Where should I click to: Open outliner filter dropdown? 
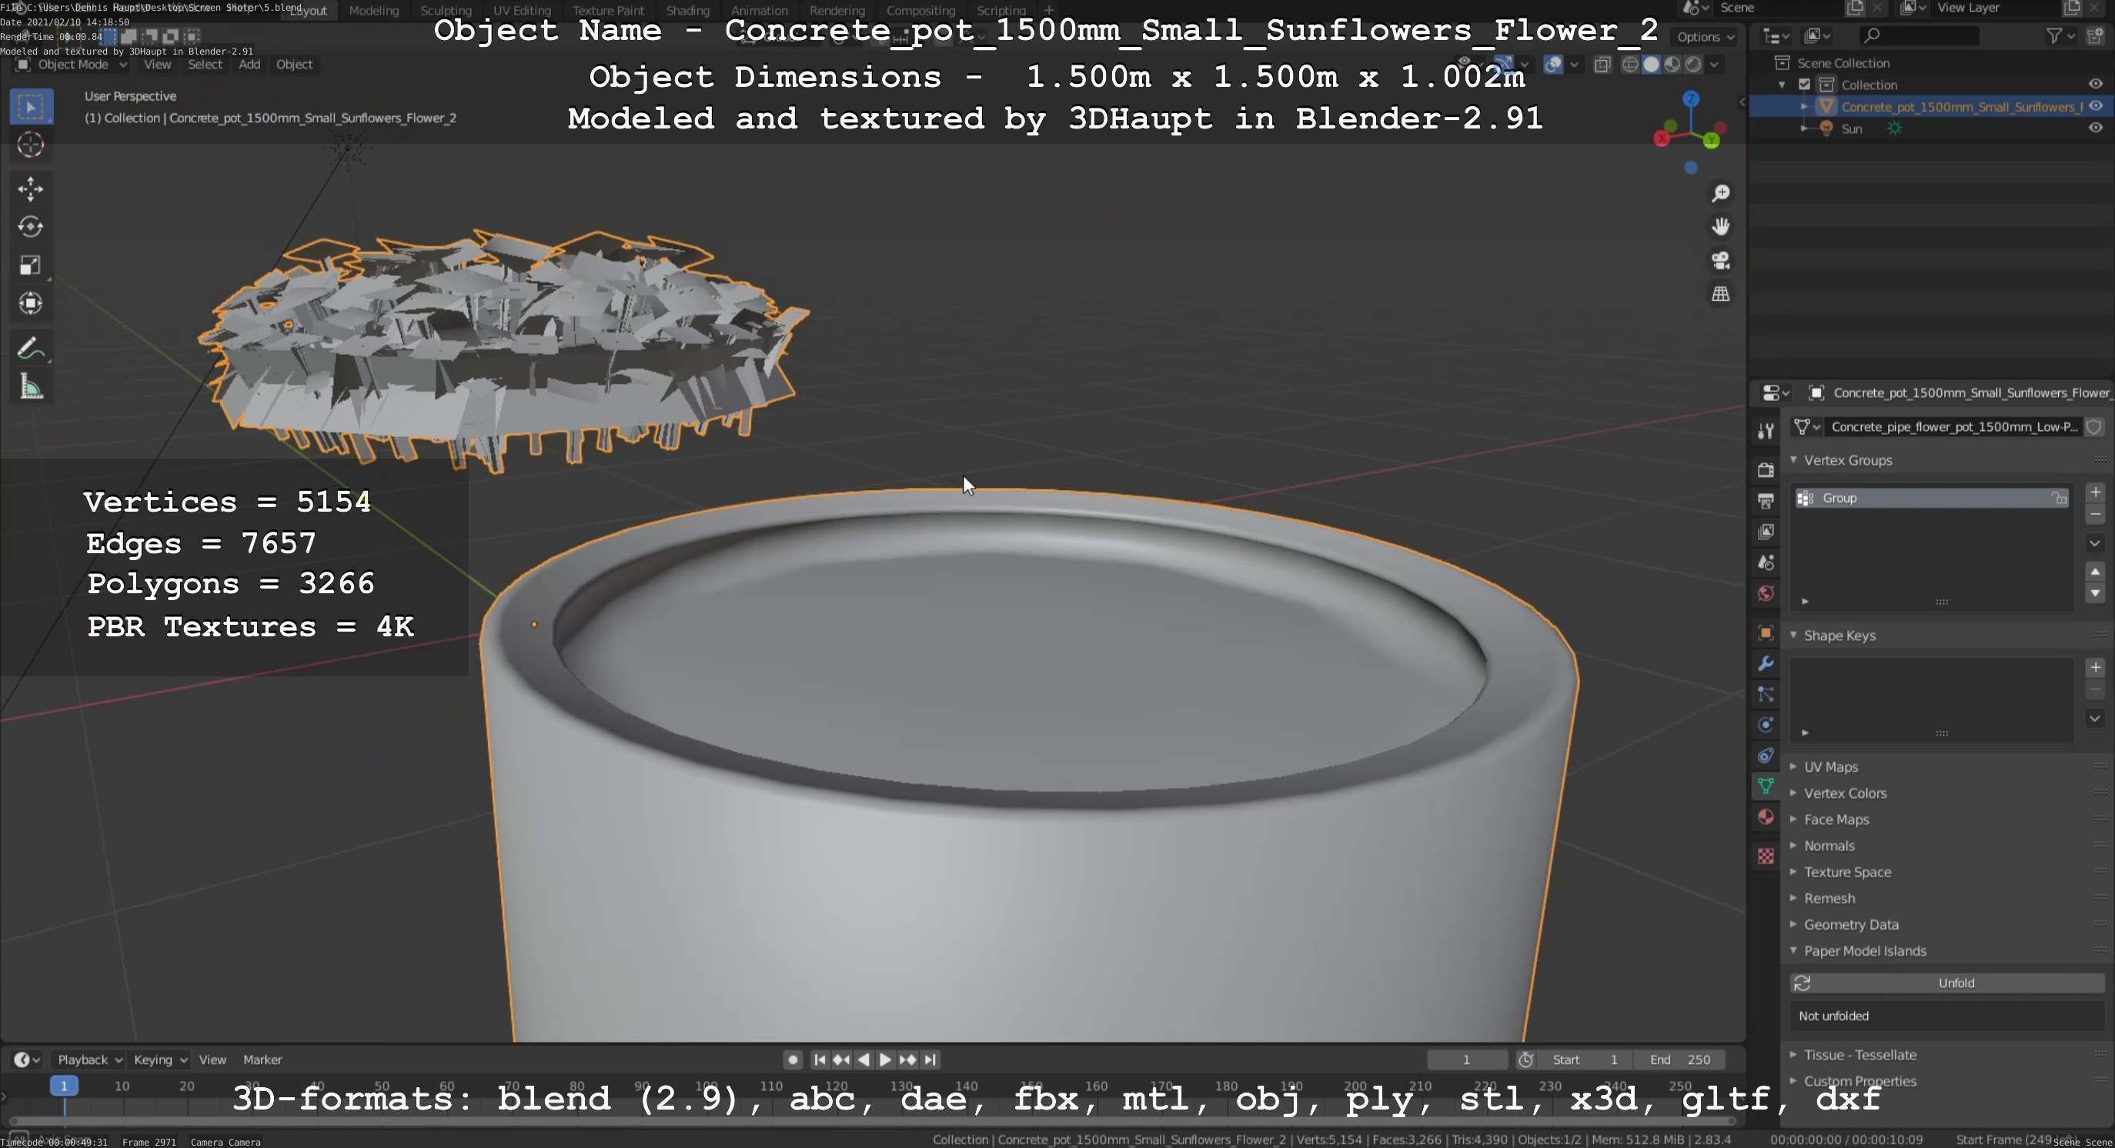click(x=2061, y=35)
